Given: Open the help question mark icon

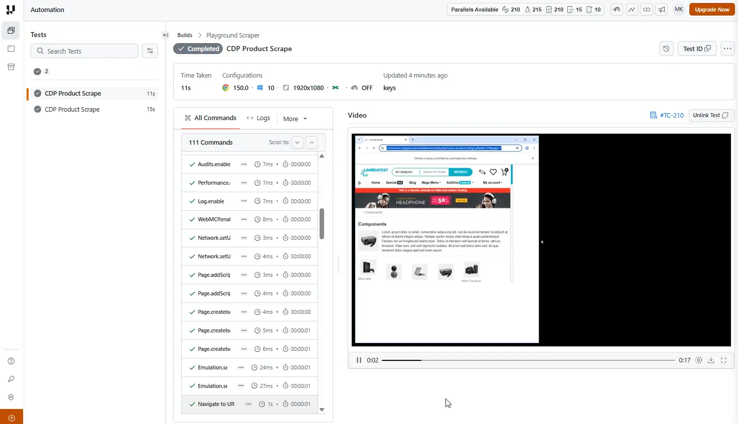Looking at the screenshot, I should click(x=11, y=361).
